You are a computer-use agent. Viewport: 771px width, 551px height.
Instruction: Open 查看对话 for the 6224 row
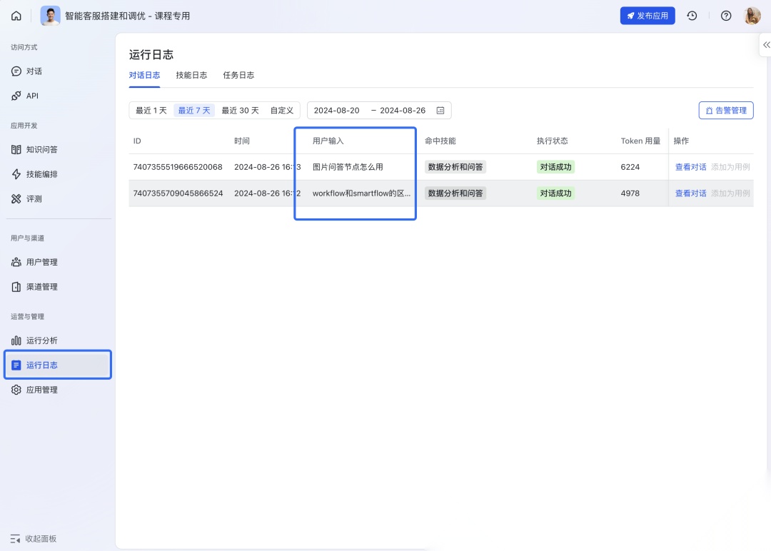[x=690, y=167]
